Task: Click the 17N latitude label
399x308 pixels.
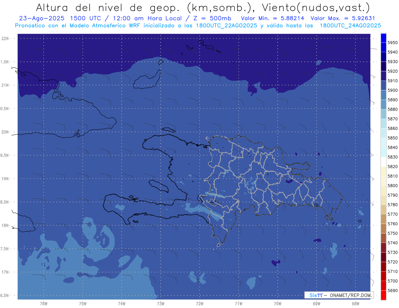Action: pyautogui.click(x=5, y=272)
